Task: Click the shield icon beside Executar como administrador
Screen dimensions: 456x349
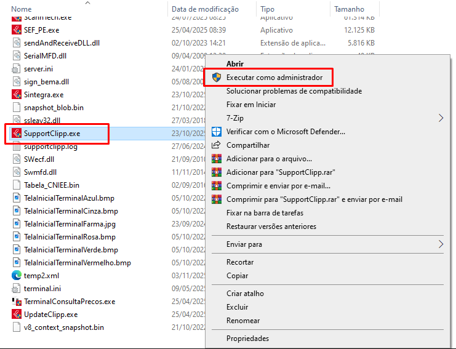Action: pyautogui.click(x=216, y=78)
